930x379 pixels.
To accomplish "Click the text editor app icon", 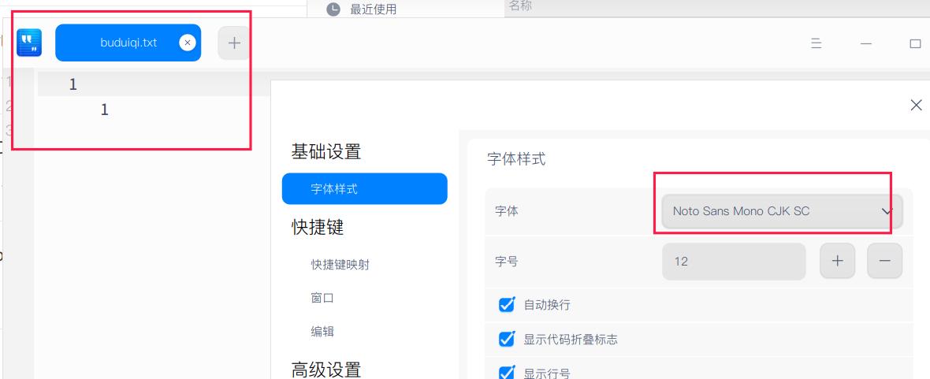I will (x=29, y=43).
